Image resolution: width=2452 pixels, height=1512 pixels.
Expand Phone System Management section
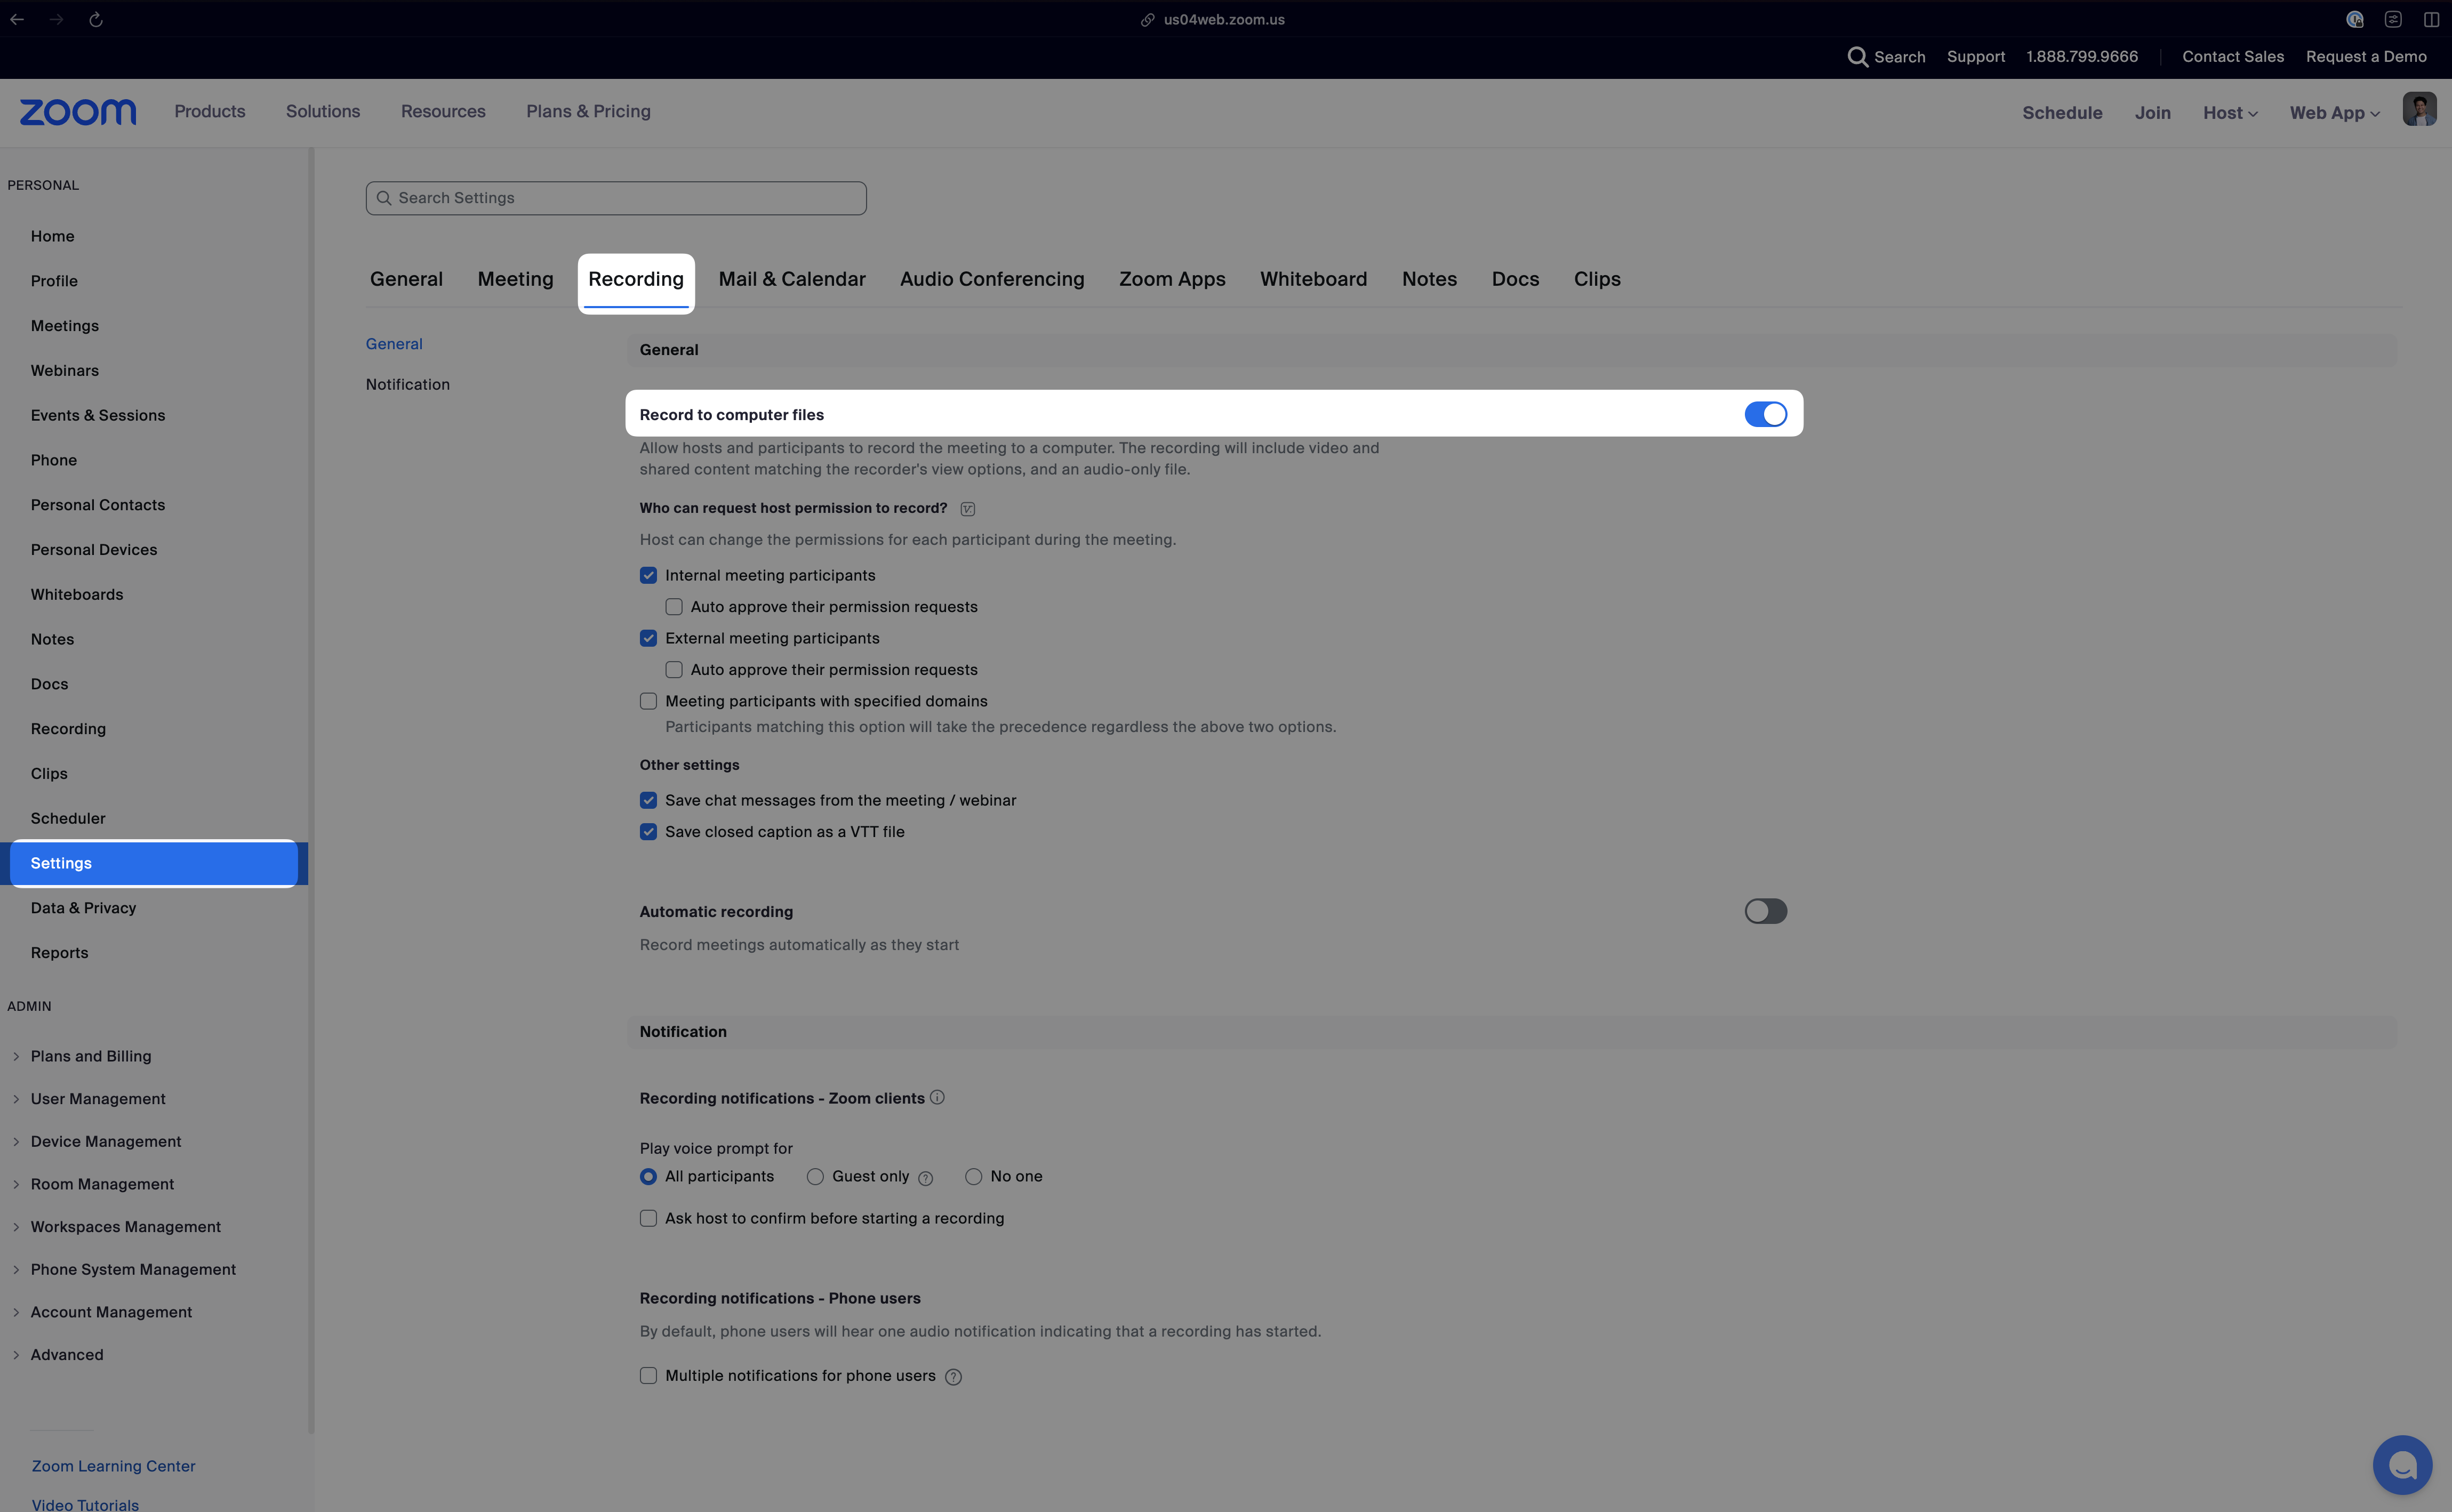16,1270
